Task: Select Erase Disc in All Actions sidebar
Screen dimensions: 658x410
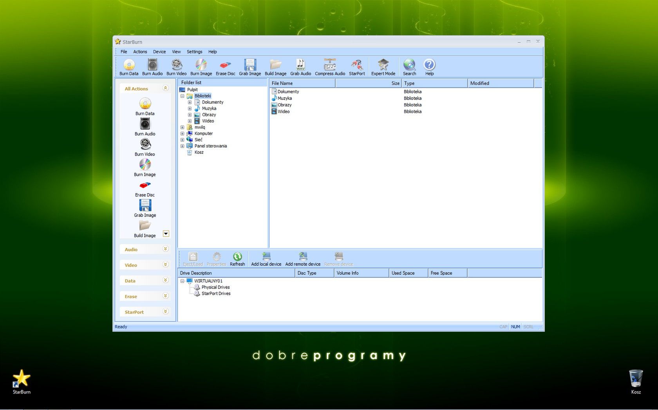Action: (145, 188)
